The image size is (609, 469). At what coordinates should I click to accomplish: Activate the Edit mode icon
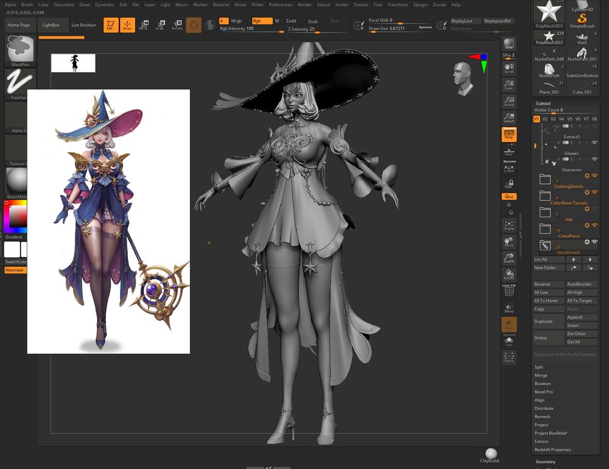coord(111,25)
